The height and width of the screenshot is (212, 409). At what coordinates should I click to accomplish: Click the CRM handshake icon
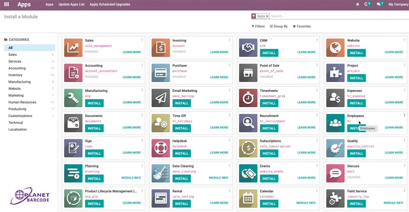(x=248, y=48)
